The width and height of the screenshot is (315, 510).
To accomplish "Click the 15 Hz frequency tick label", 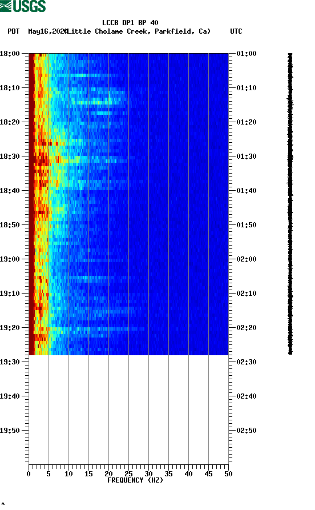I will pyautogui.click(x=88, y=474).
